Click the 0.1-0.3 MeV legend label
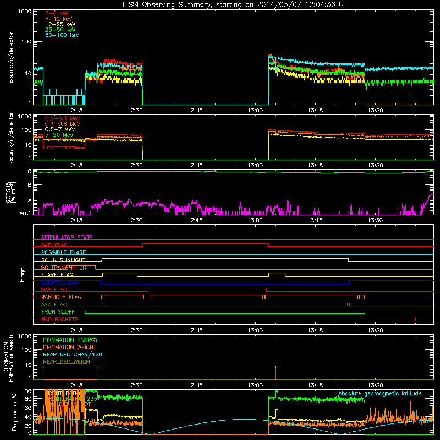440x440 pixels. [x=63, y=118]
